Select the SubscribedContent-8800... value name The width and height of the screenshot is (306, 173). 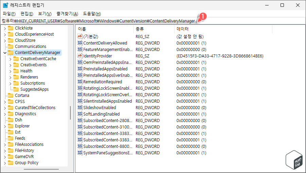click(x=108, y=146)
